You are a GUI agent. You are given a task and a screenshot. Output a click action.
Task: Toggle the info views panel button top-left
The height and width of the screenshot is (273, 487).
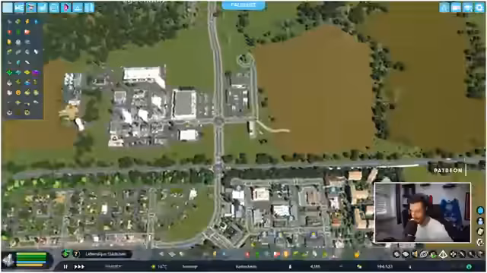(x=8, y=8)
